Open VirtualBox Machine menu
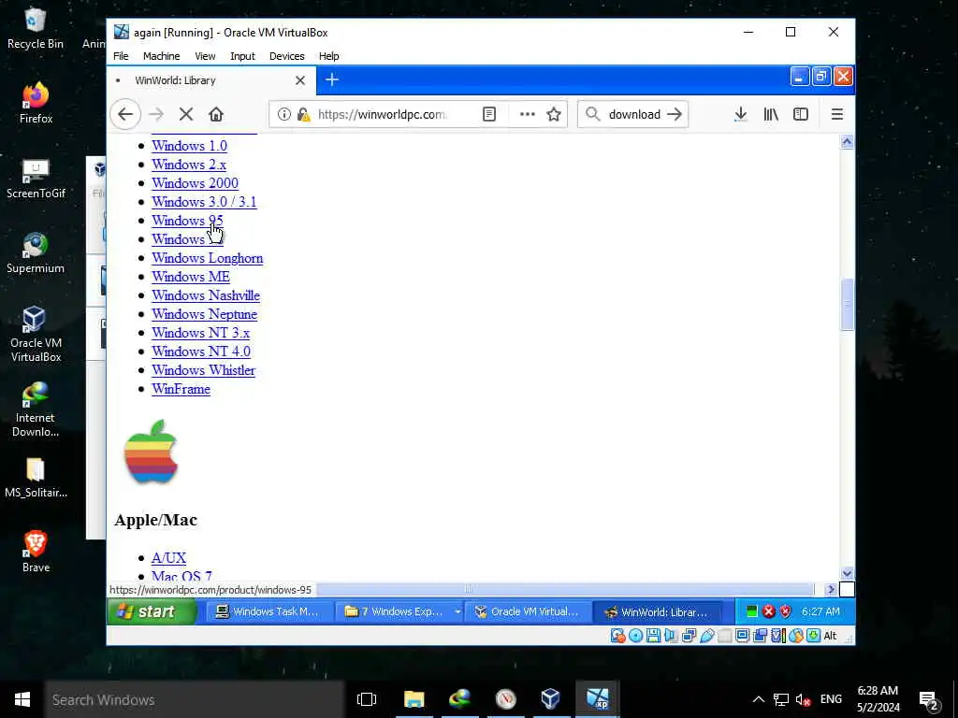The image size is (958, 718). [x=161, y=56]
